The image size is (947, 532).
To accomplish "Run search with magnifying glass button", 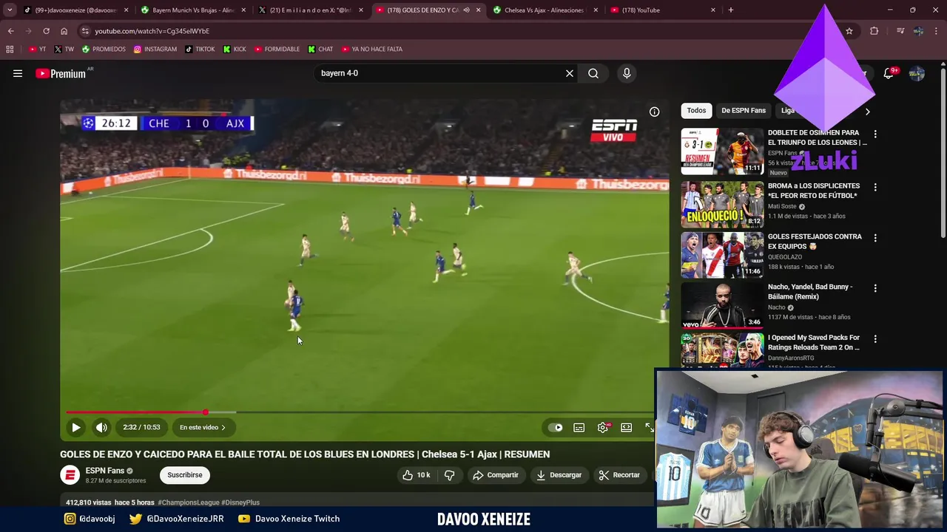I will [593, 73].
